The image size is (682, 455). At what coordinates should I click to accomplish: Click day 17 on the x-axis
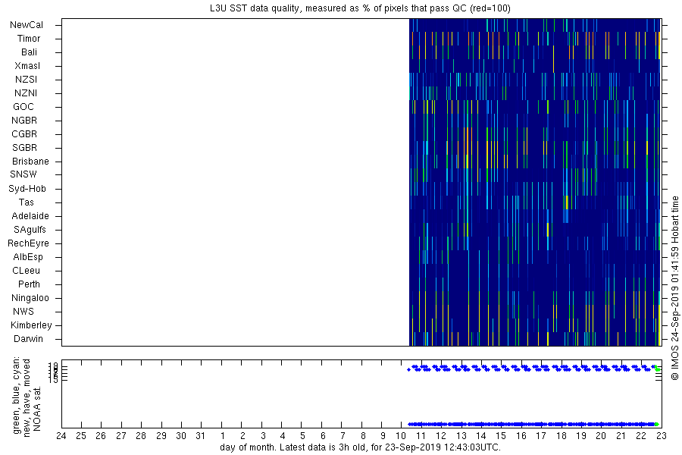point(541,436)
